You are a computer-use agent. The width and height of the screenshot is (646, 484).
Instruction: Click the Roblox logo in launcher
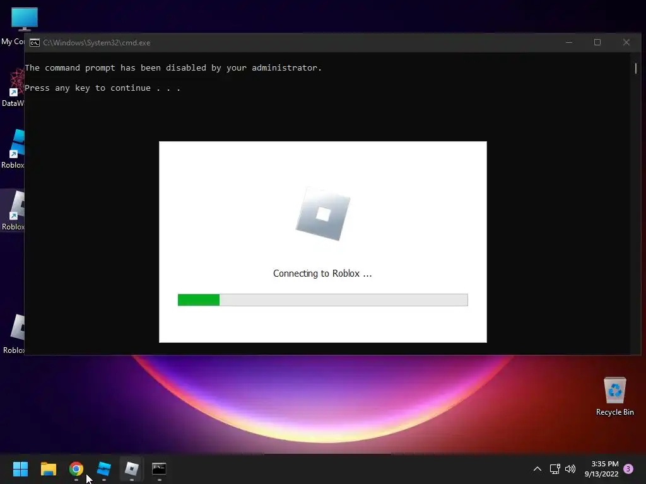coord(323,214)
